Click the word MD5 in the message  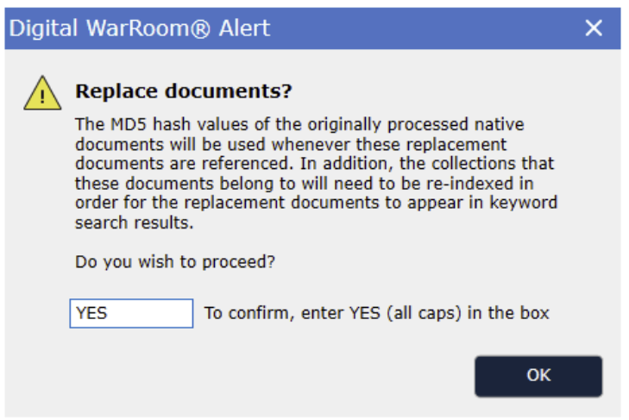click(129, 124)
